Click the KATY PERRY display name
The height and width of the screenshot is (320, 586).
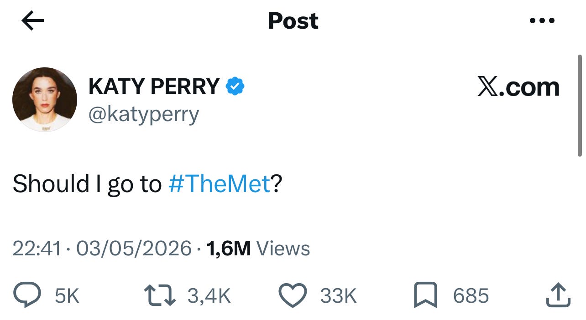coord(154,86)
